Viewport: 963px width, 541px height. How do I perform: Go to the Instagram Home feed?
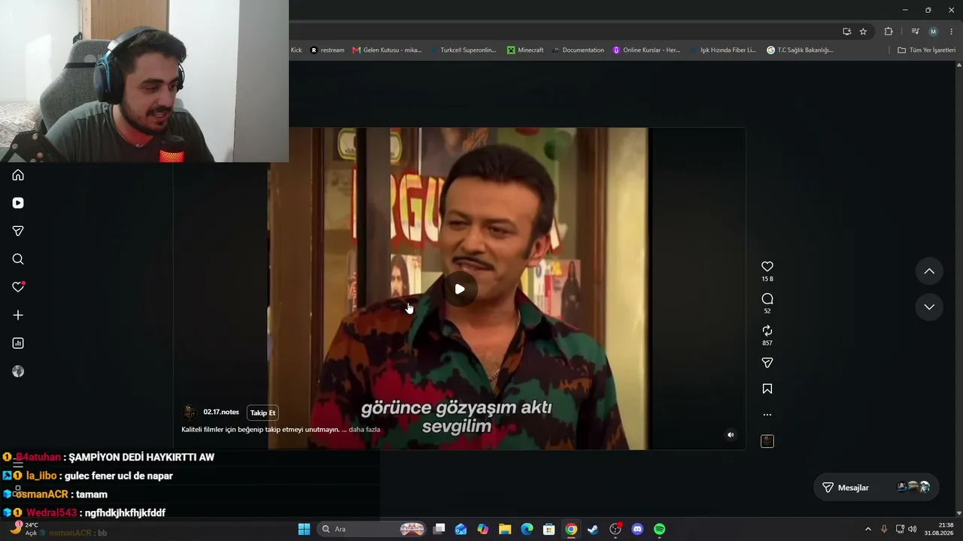18,175
